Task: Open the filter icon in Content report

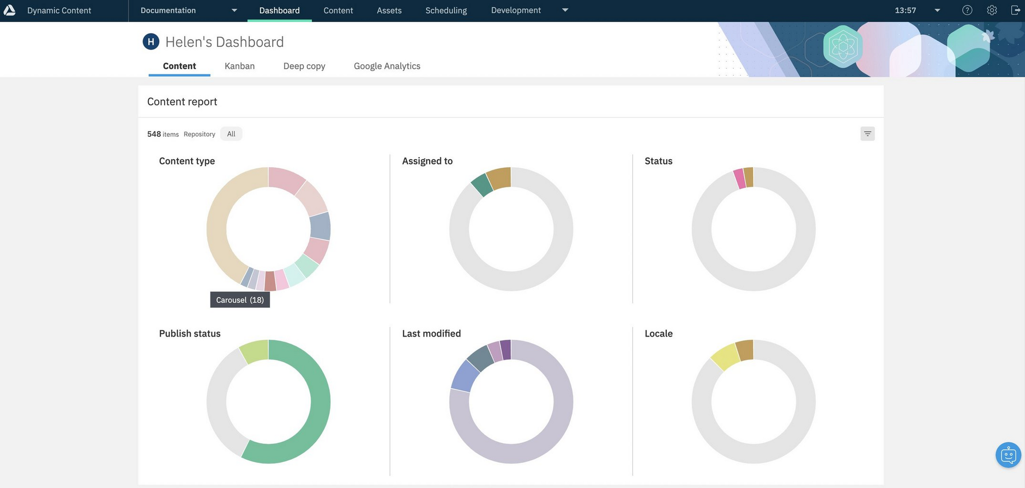Action: tap(867, 133)
